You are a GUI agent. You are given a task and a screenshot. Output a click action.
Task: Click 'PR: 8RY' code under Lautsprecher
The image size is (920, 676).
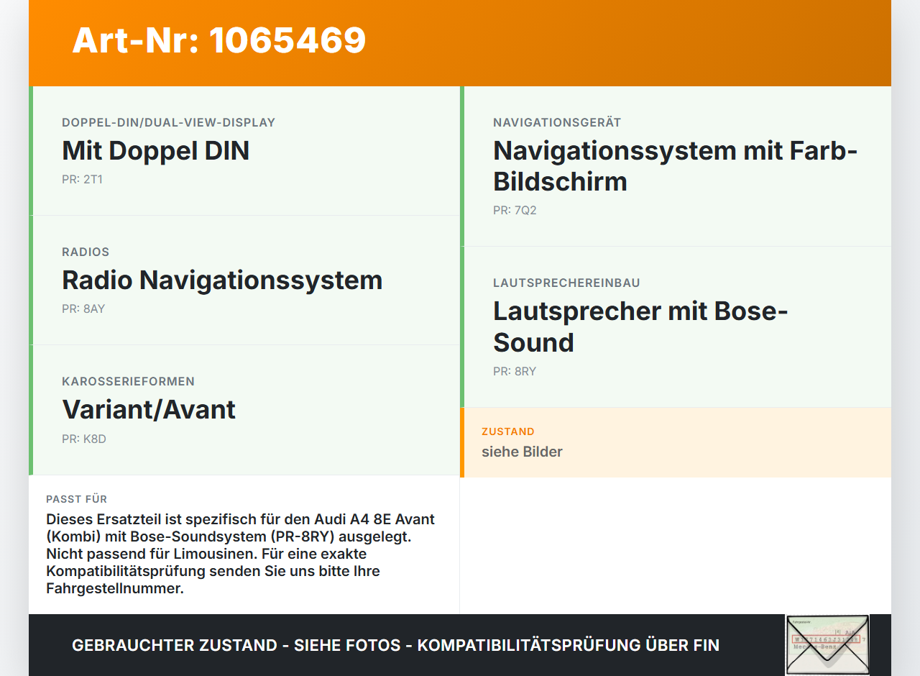coord(515,372)
